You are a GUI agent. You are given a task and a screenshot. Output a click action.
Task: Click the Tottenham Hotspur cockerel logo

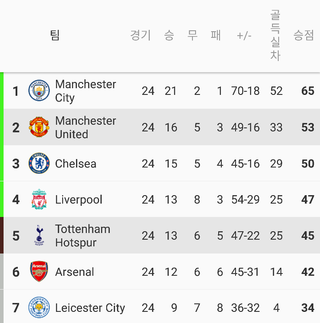tap(39, 235)
